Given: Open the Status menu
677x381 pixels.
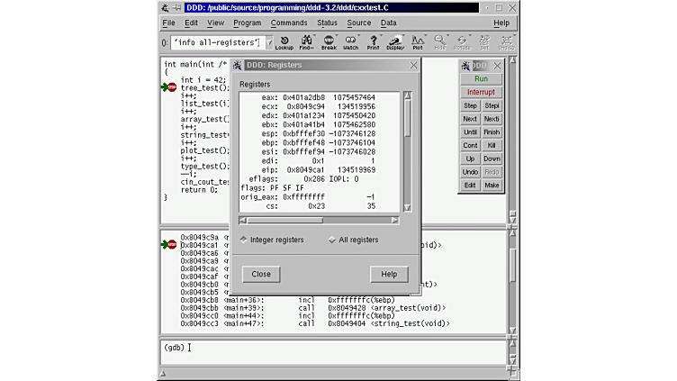Looking at the screenshot, I should 327,23.
